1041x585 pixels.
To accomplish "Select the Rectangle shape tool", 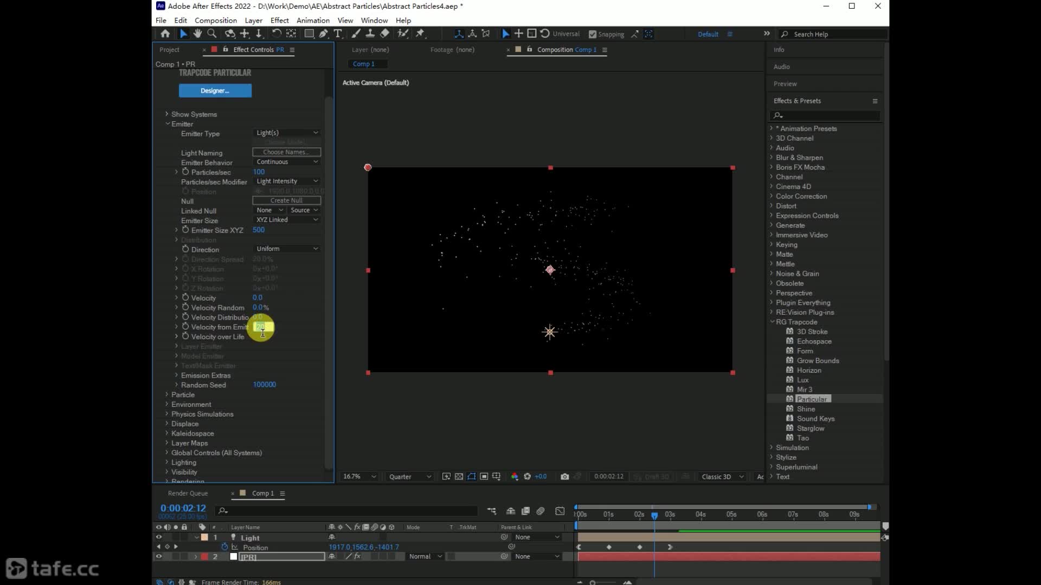I will click(309, 34).
